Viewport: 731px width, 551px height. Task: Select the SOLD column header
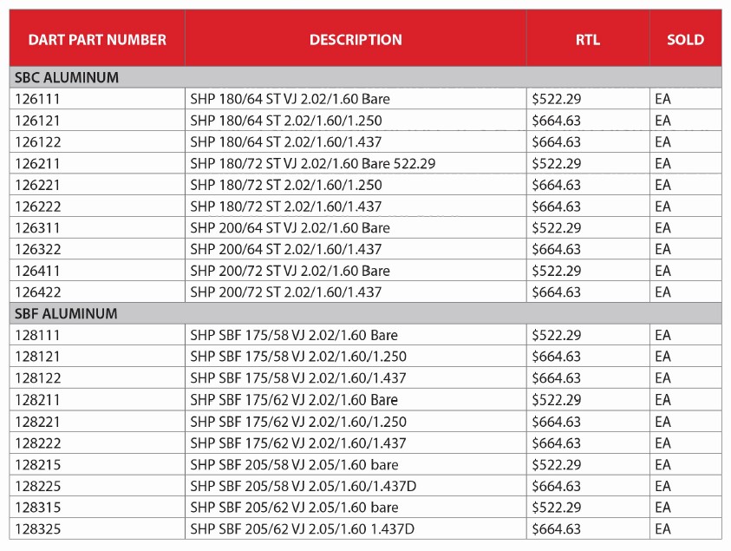click(x=685, y=39)
